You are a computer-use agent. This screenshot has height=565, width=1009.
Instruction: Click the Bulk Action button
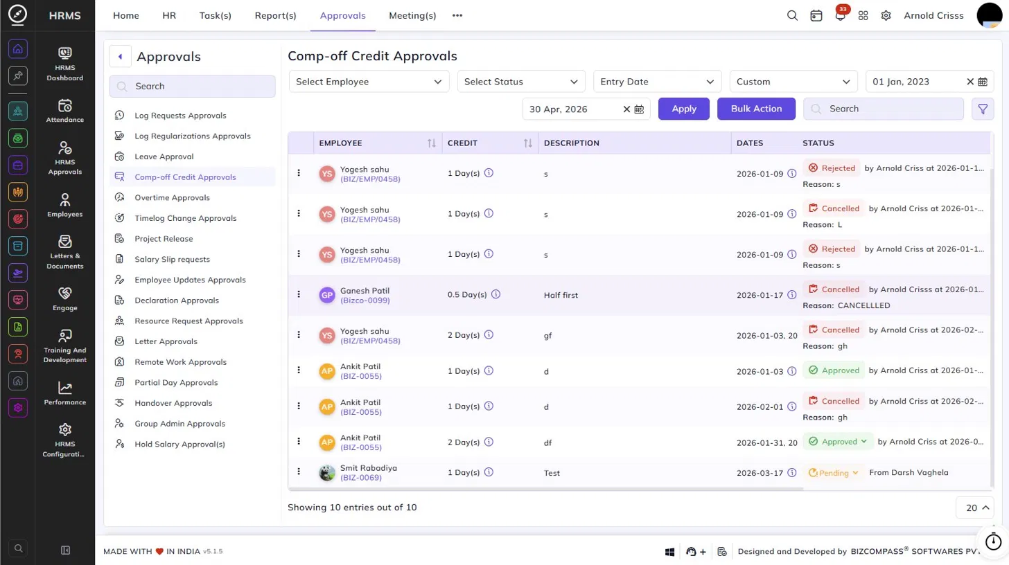[x=756, y=109]
